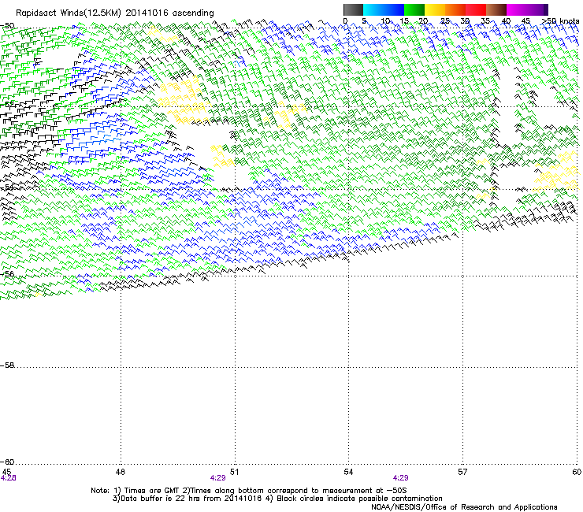
Task: Click the '-60' latitude label
Action: click(x=7, y=462)
